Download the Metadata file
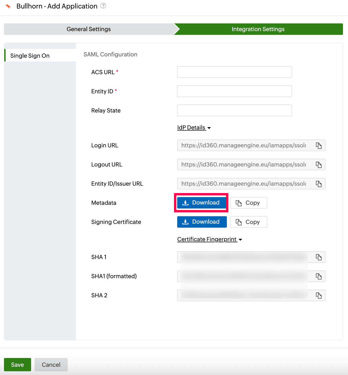This screenshot has height=375, width=348. click(x=202, y=203)
